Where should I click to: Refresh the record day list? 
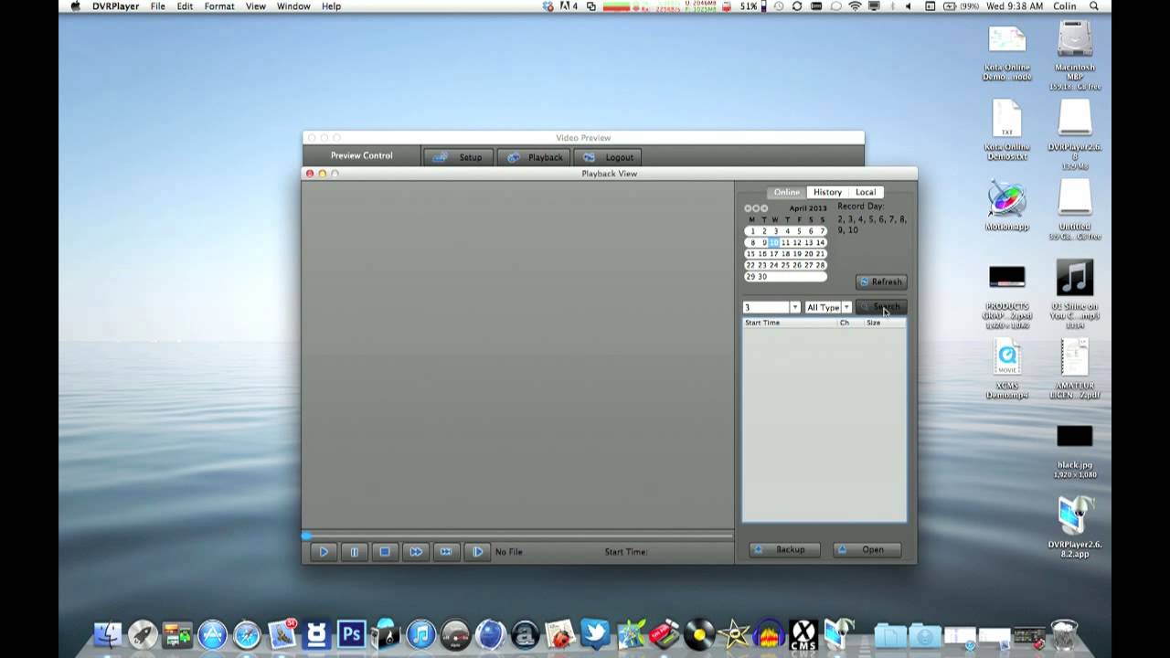(x=881, y=281)
